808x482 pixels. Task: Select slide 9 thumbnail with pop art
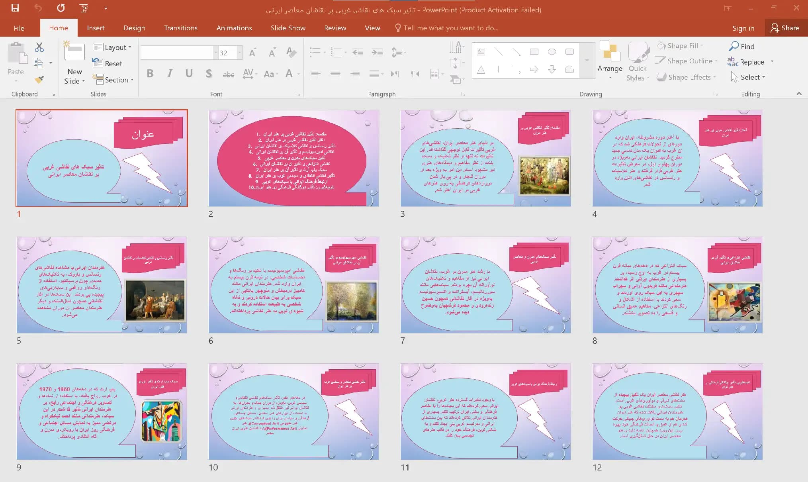tap(102, 411)
